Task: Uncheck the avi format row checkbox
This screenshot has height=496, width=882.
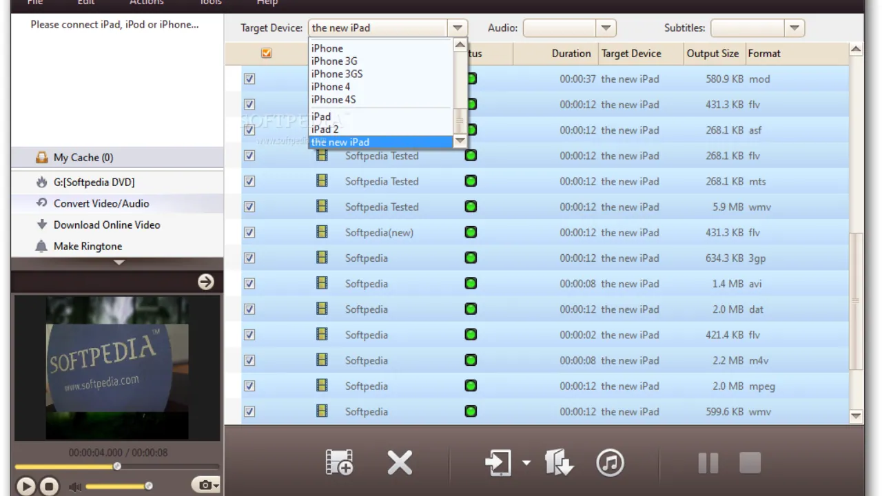Action: tap(249, 283)
